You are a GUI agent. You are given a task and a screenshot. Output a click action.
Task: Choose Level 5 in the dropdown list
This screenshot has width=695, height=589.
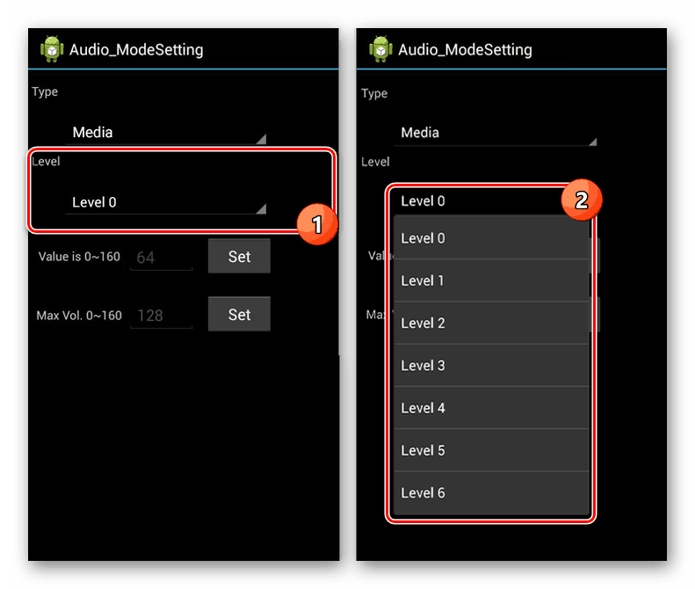pos(491,451)
